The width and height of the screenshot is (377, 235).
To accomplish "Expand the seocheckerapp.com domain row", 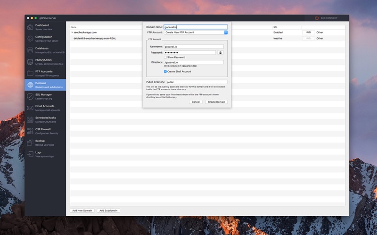I will (72, 32).
